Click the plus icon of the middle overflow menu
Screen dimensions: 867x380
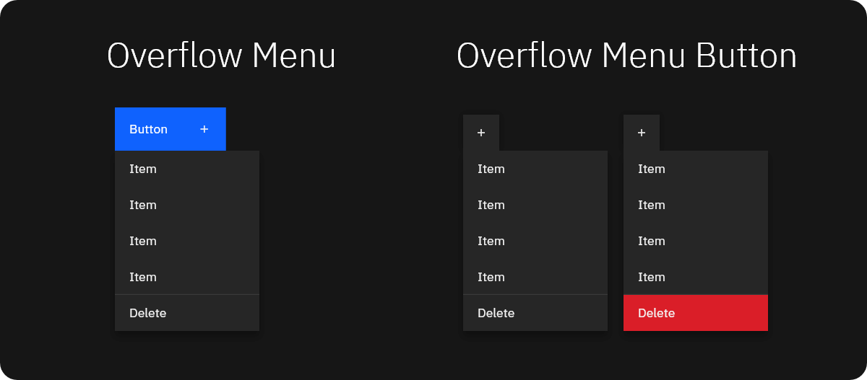pyautogui.click(x=481, y=133)
